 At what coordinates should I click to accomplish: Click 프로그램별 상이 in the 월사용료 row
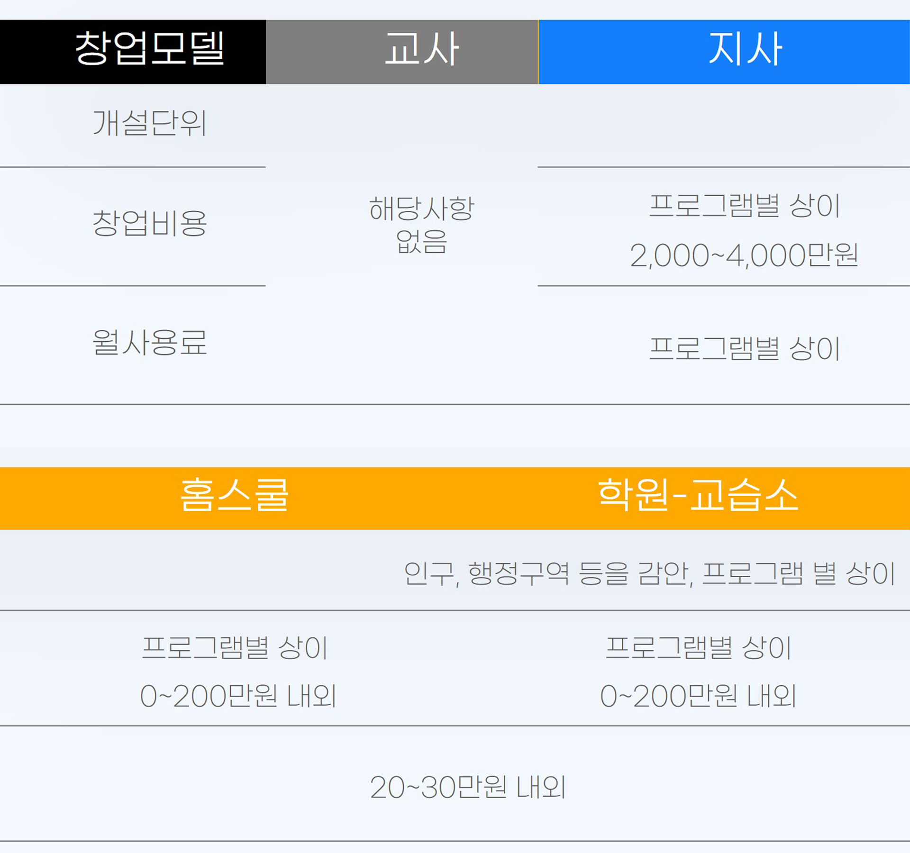(x=745, y=349)
